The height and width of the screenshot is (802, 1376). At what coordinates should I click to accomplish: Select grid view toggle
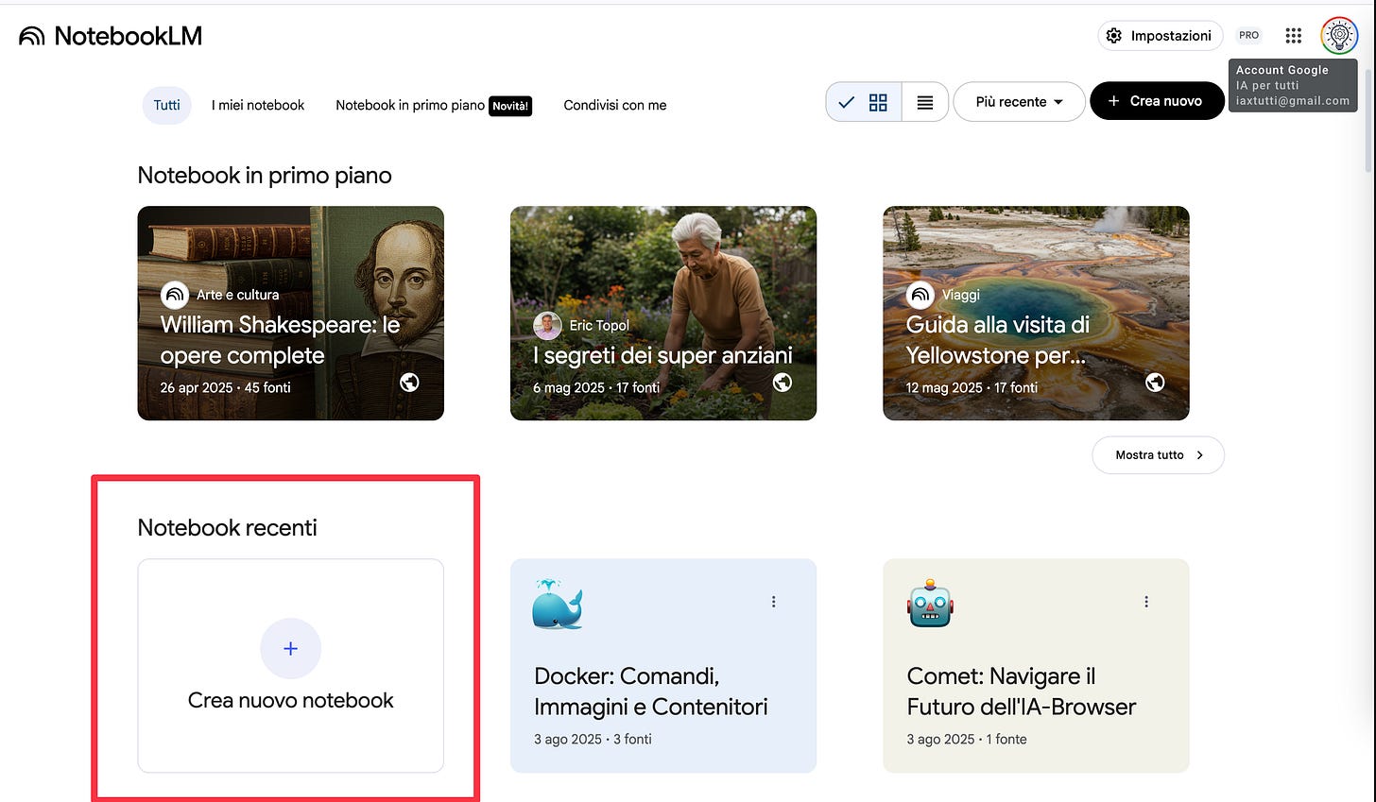pos(864,102)
